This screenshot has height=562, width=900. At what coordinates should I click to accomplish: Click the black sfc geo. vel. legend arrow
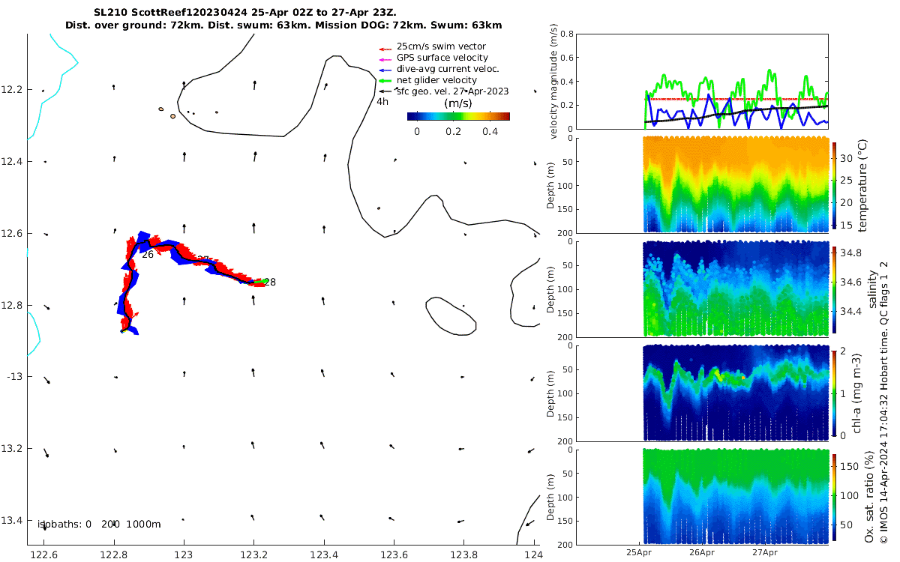point(385,91)
